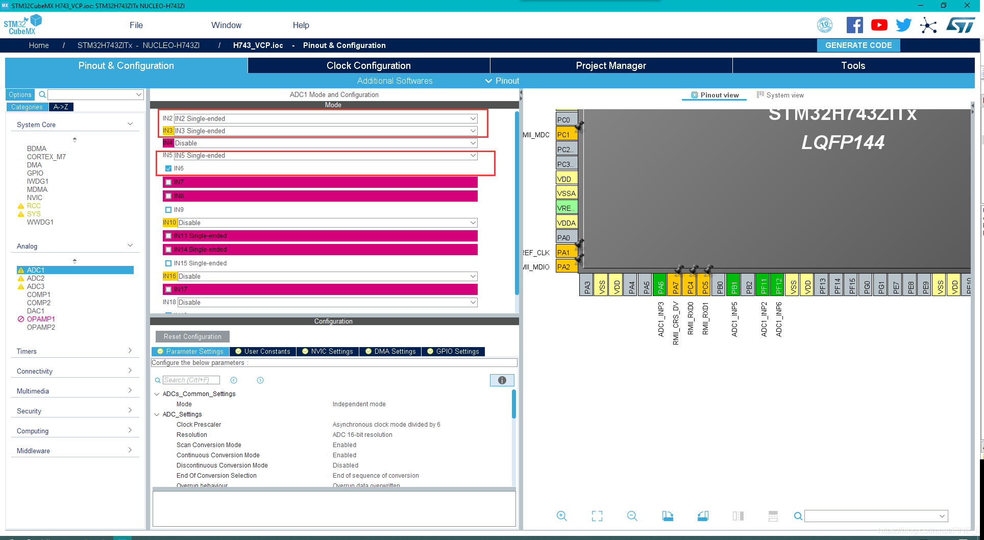Image resolution: width=984 pixels, height=540 pixels.
Task: Sort peripherals with the A->Z button
Action: click(x=61, y=107)
